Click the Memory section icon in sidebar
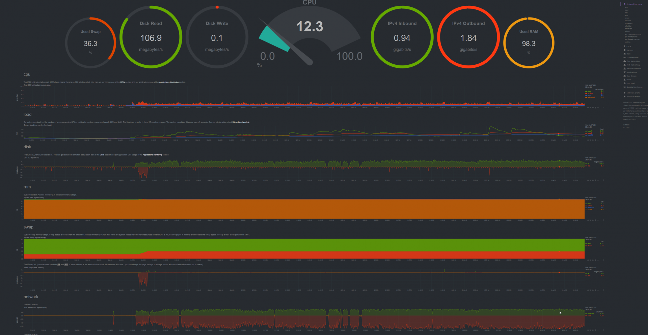The height and width of the screenshot is (335, 648). click(x=625, y=50)
